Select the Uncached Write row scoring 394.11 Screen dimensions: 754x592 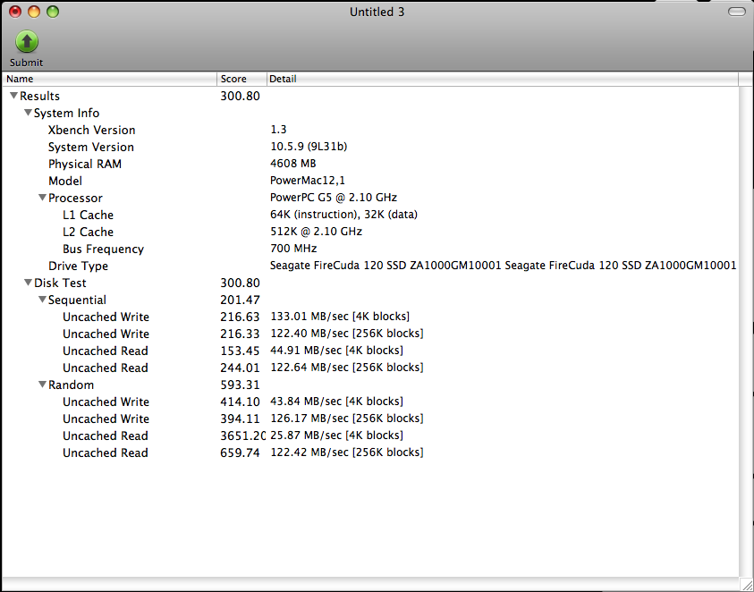pyautogui.click(x=370, y=419)
